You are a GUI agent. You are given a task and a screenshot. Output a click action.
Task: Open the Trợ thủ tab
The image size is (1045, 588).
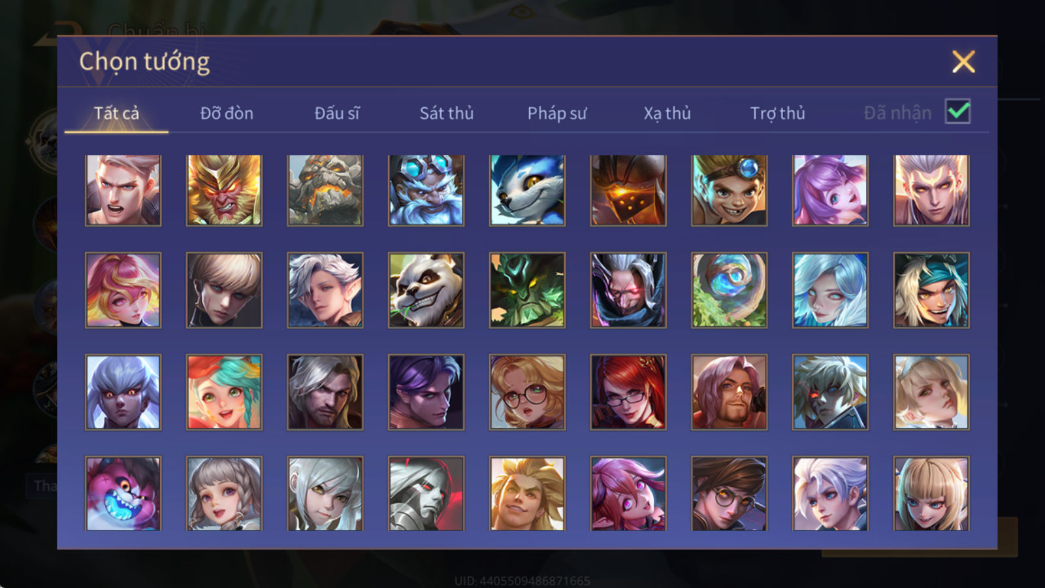777,113
